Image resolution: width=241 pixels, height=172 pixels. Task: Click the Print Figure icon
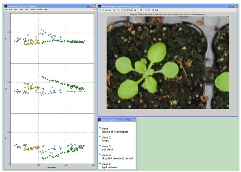pyautogui.click(x=110, y=10)
